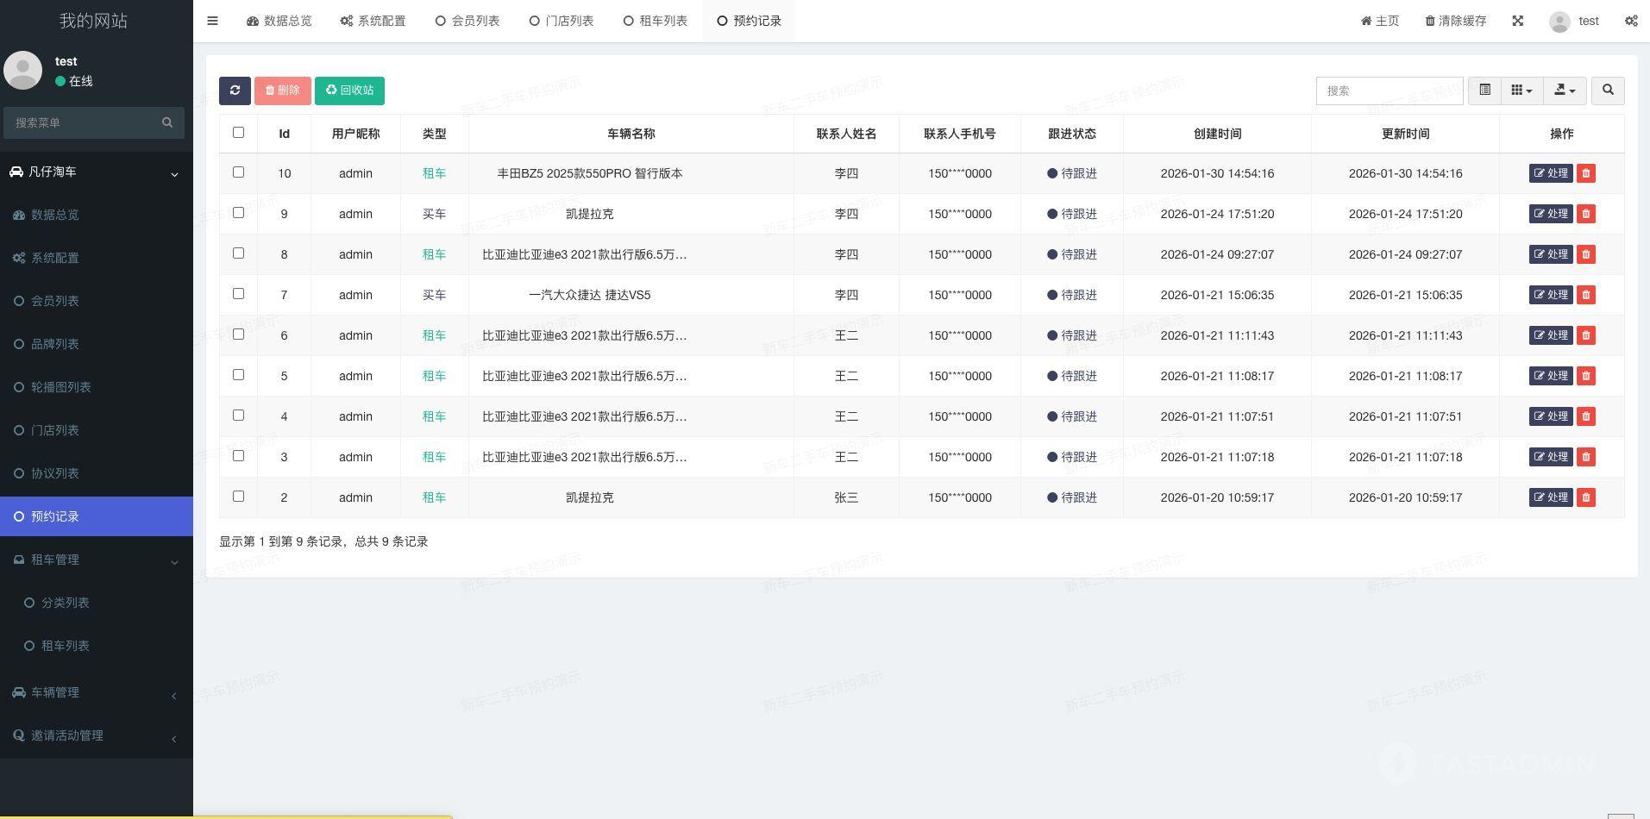Open 品牌列表 in the sidebar
Image resolution: width=1650 pixels, height=819 pixels.
tap(97, 344)
